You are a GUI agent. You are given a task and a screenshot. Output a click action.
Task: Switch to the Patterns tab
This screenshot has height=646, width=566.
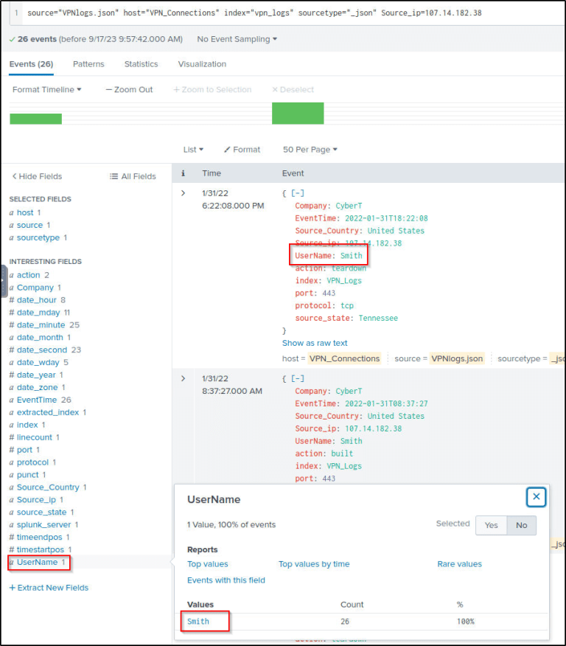click(x=88, y=64)
